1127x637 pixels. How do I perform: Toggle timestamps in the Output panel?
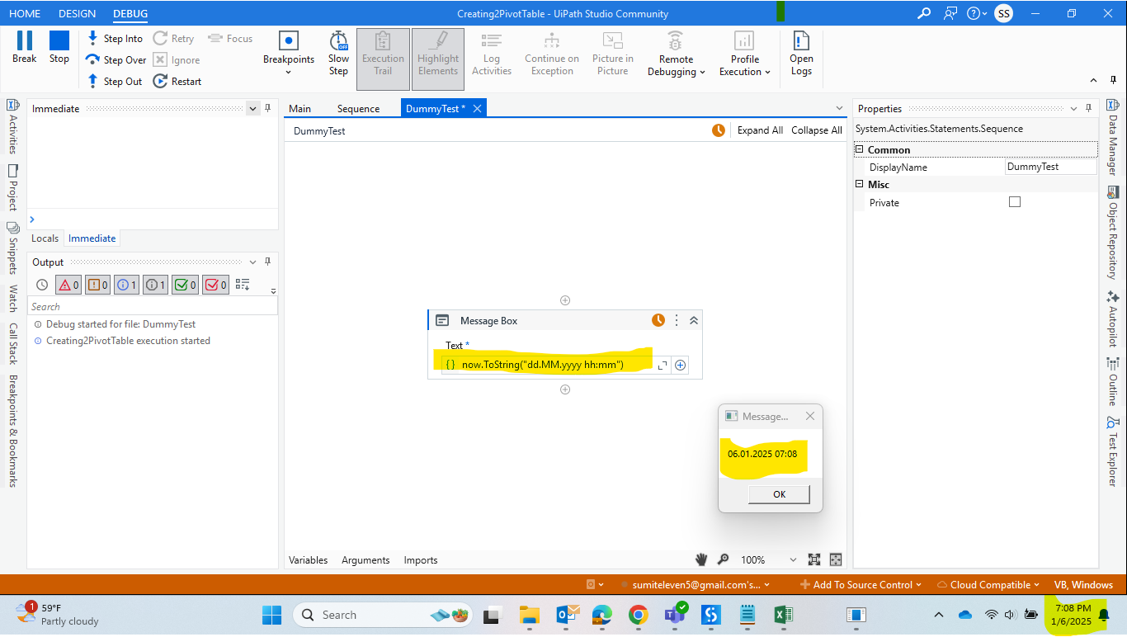tap(41, 285)
